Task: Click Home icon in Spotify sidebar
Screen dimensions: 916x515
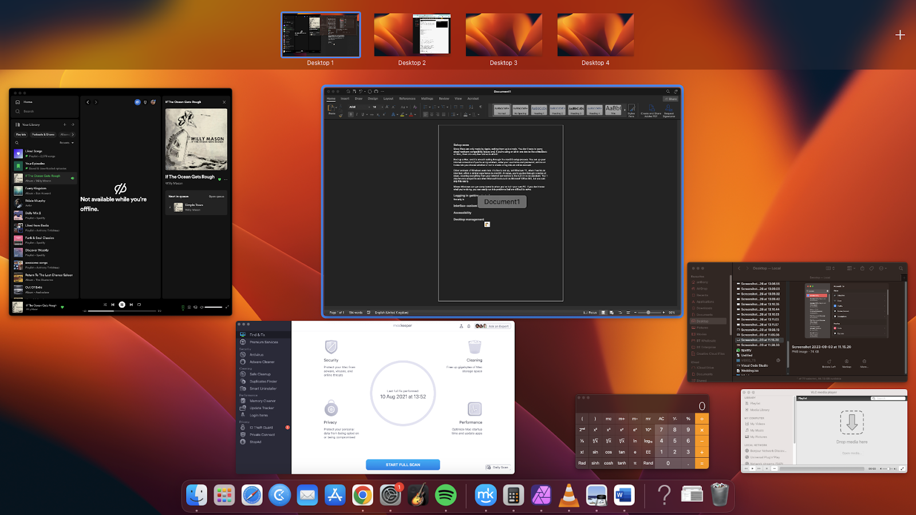Action: pyautogui.click(x=18, y=102)
